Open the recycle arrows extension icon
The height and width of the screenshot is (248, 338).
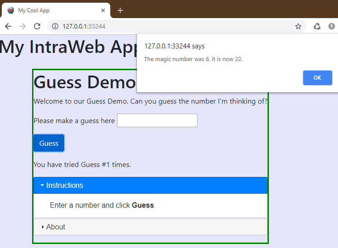(317, 26)
